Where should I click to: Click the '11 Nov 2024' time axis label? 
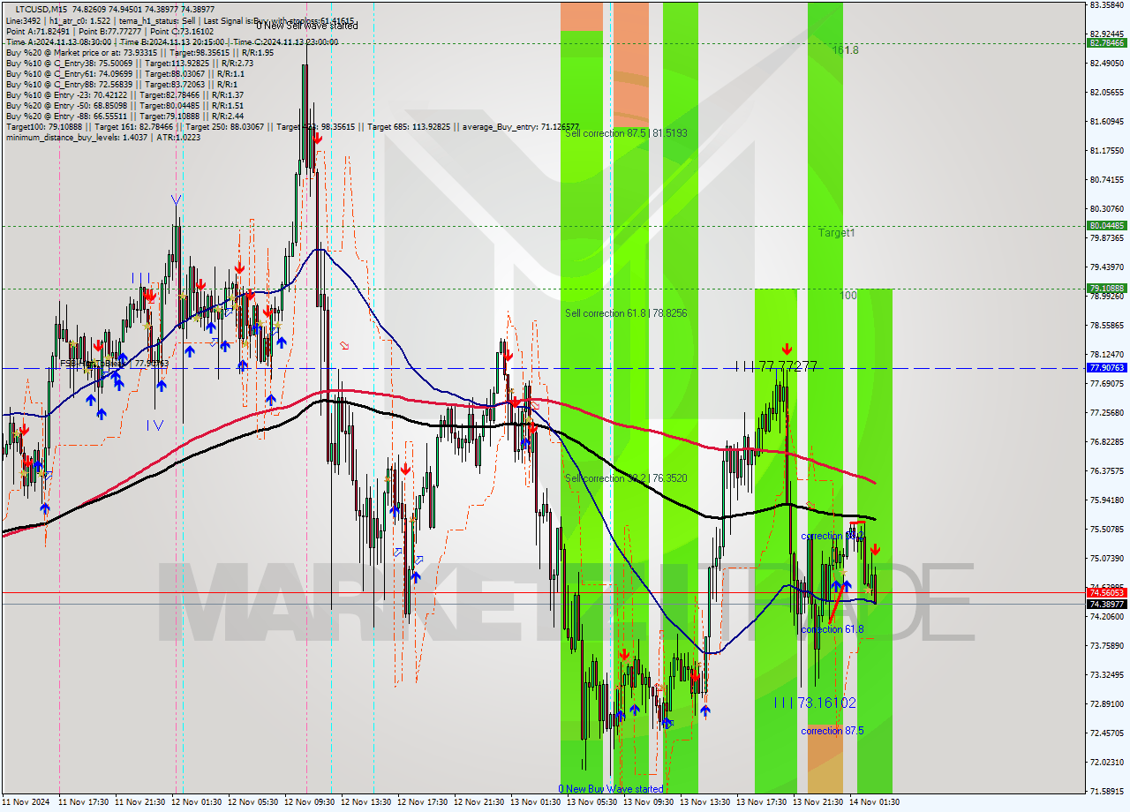pos(26,802)
